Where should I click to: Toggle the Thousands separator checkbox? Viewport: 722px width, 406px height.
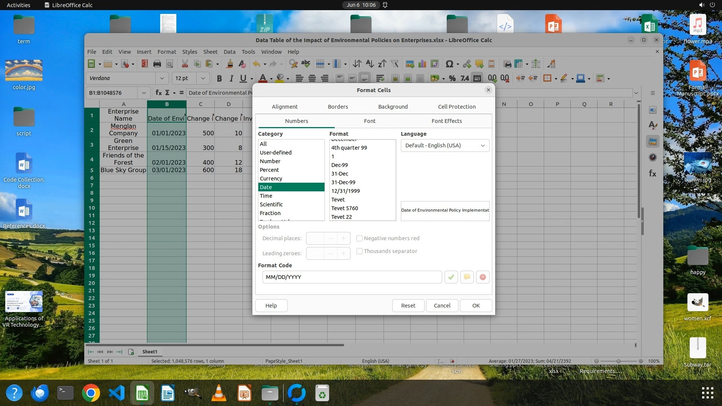click(x=359, y=251)
